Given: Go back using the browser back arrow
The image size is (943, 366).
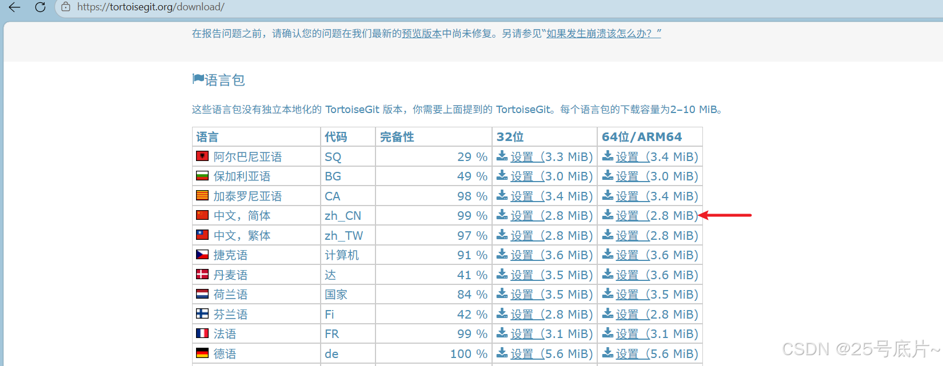Looking at the screenshot, I should [x=14, y=7].
